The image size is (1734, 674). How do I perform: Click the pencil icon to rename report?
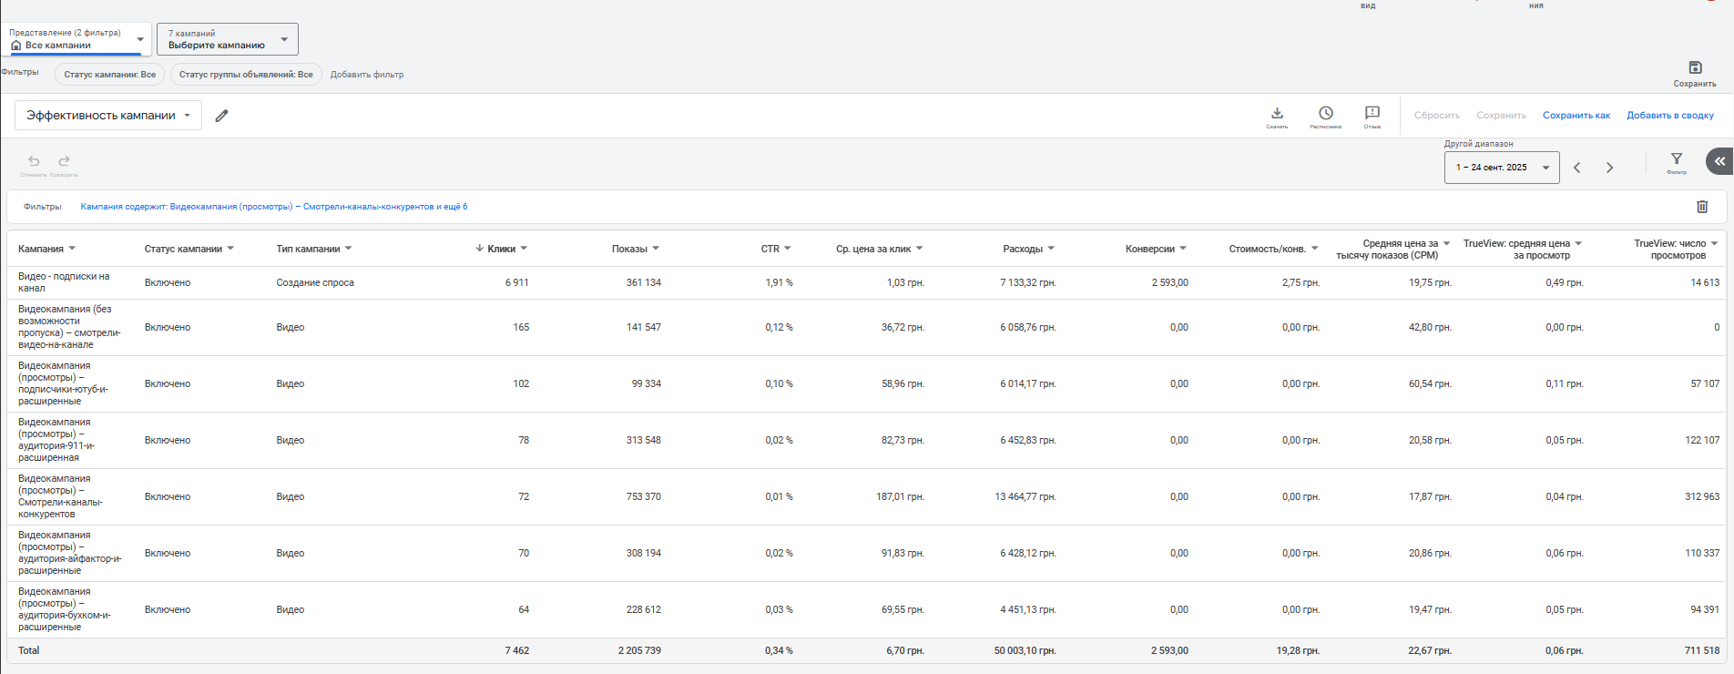[221, 116]
